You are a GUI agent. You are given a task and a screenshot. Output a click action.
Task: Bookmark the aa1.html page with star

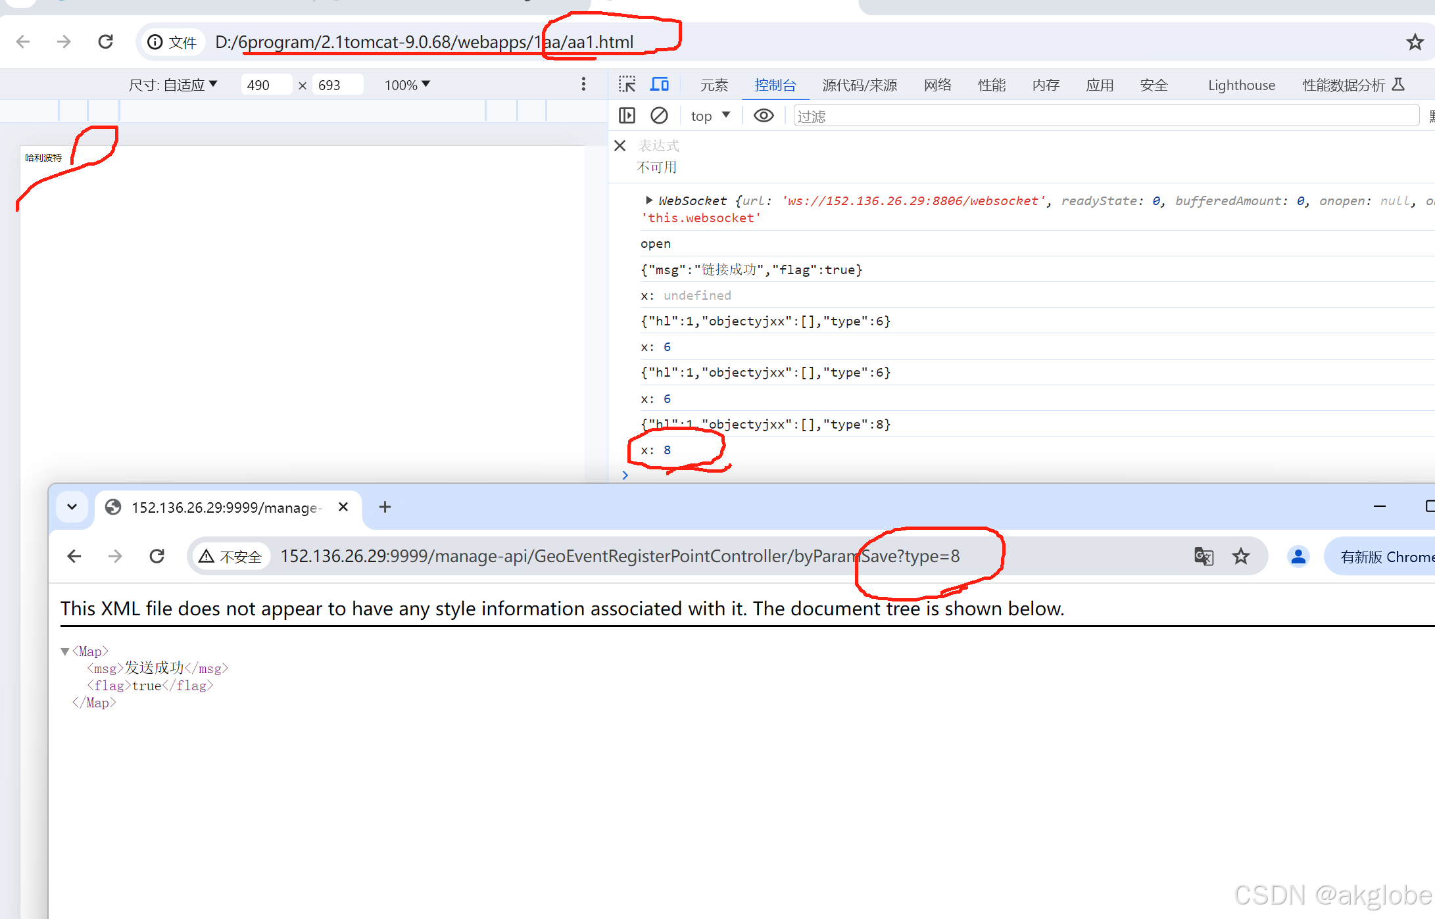(1415, 42)
